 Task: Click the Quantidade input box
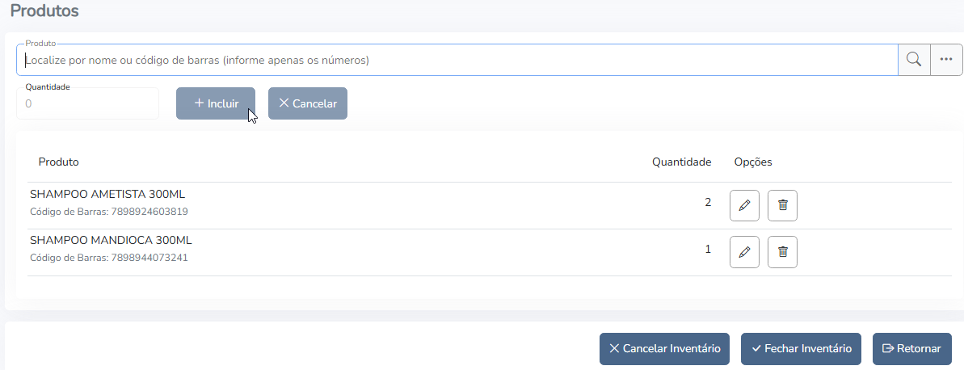(x=87, y=104)
